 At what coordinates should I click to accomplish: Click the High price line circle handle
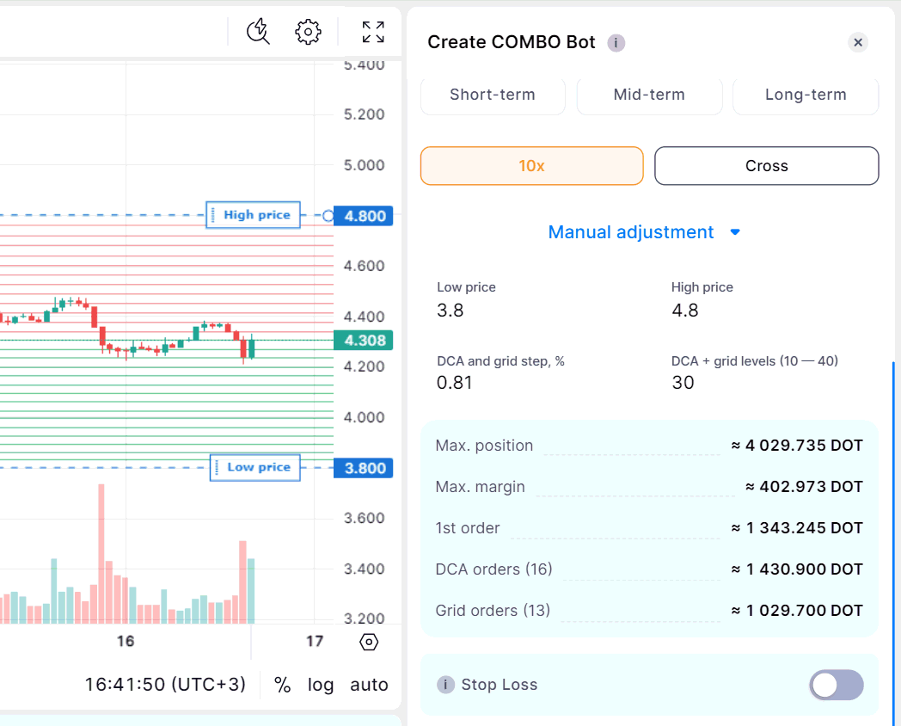point(328,216)
